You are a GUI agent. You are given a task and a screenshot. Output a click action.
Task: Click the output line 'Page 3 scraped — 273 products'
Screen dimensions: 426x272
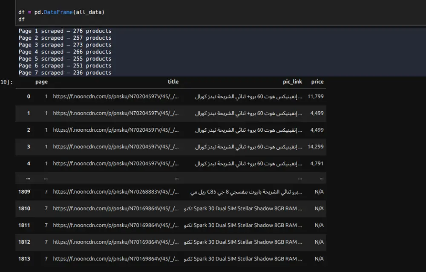65,45
